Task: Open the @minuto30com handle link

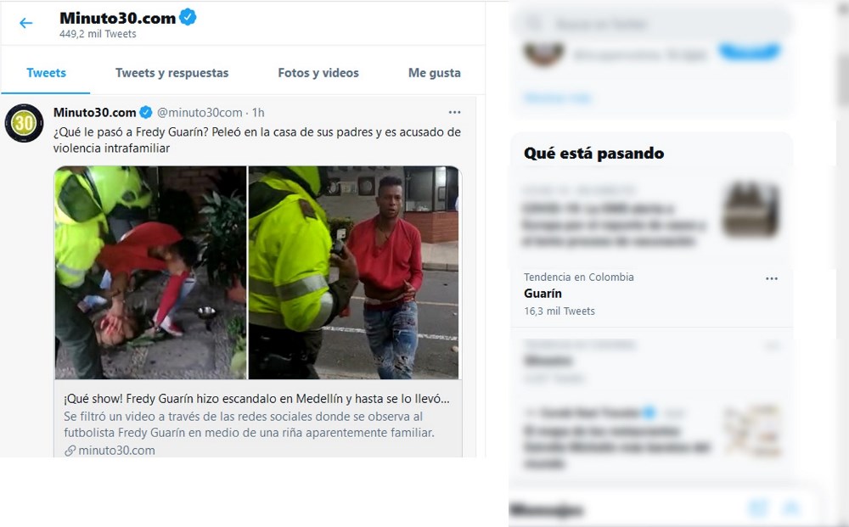Action: [200, 113]
